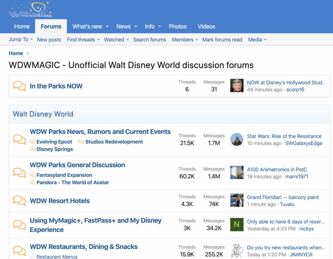Open the Fantasyland Expansion subforum link
Viewport: 333px width, 259px height.
pyautogui.click(x=64, y=175)
